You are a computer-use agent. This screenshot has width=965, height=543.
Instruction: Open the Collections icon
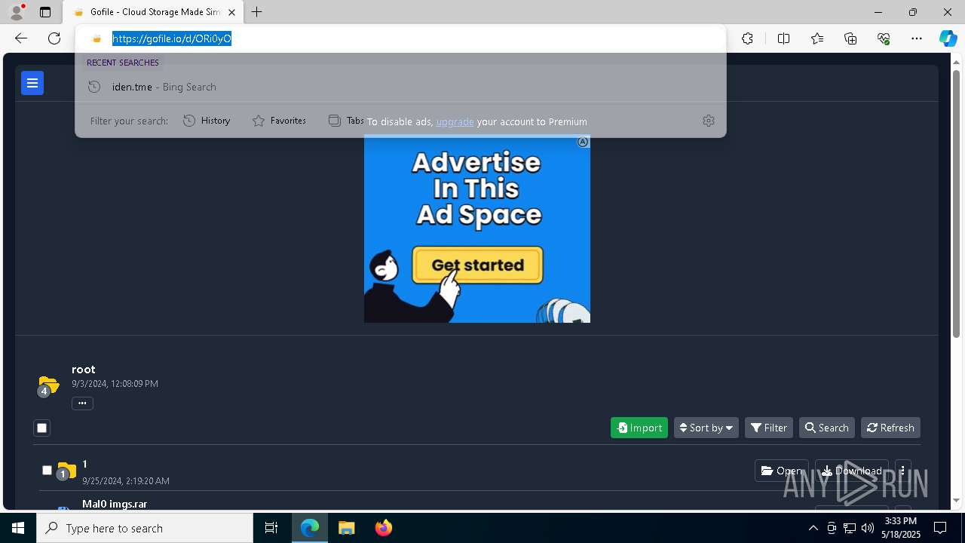[850, 38]
